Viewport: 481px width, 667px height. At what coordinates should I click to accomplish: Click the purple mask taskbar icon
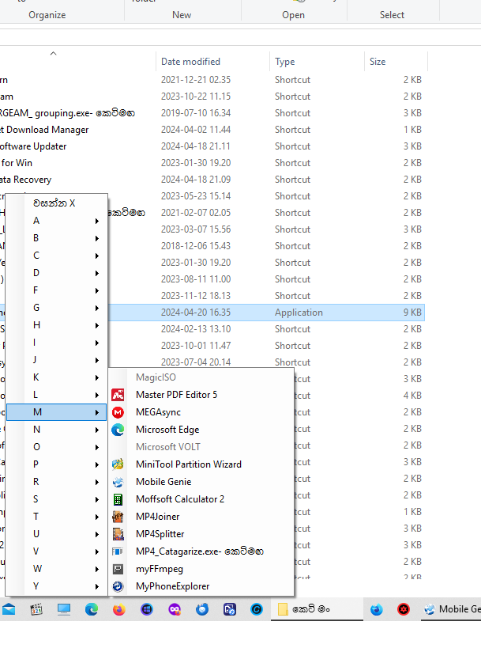click(x=174, y=609)
